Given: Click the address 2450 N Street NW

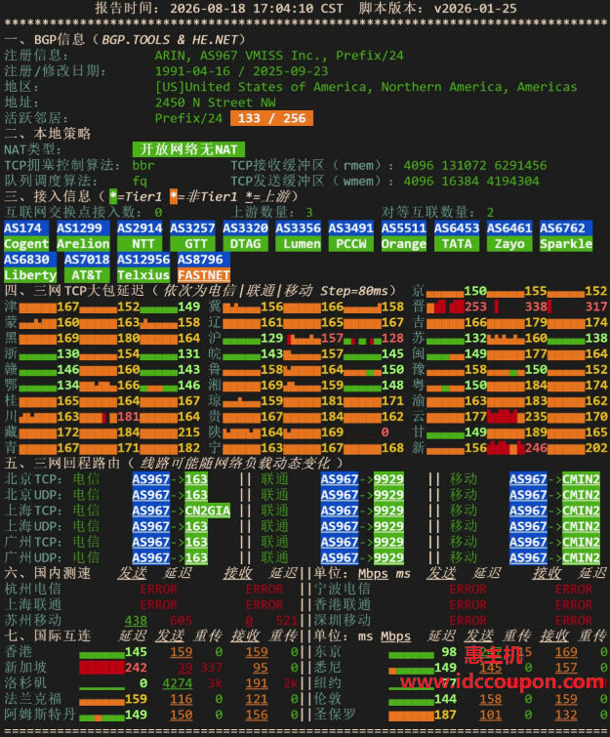Looking at the screenshot, I should click(x=216, y=102).
